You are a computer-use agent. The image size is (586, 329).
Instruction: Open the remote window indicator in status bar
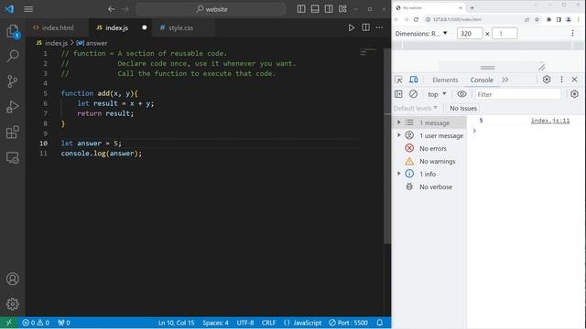point(9,323)
